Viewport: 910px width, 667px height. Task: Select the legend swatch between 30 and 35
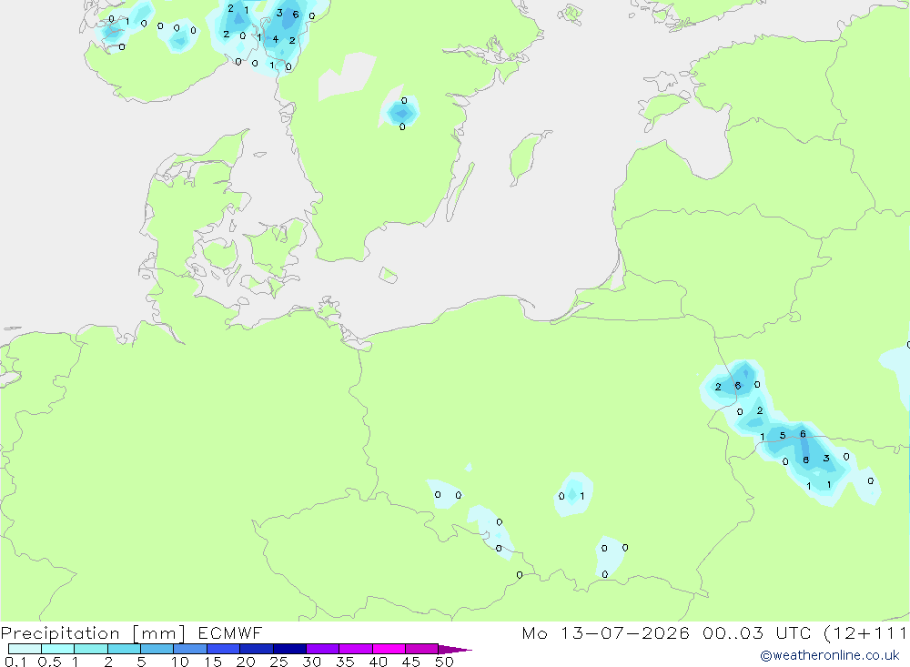(x=323, y=649)
